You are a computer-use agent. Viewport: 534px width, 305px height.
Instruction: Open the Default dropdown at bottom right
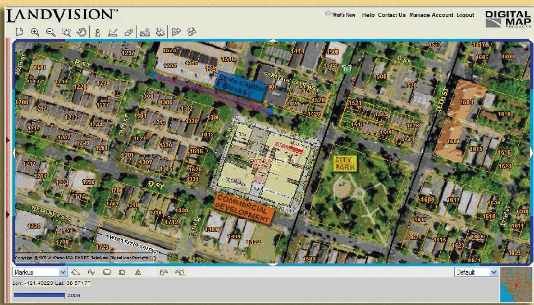[x=476, y=272]
